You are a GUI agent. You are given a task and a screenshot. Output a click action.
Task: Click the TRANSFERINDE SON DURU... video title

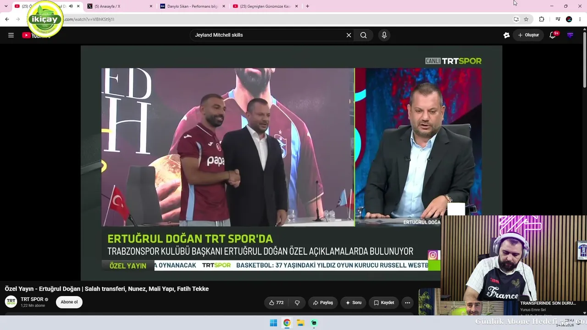click(x=548, y=303)
